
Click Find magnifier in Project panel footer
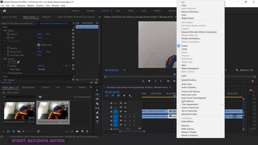coord(72,131)
